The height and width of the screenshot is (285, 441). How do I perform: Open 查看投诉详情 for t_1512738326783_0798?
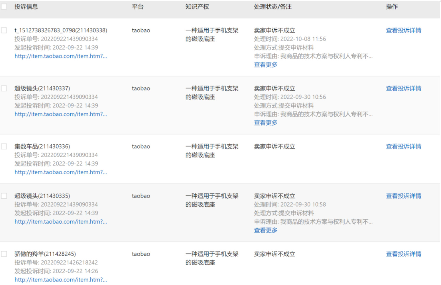coord(403,30)
